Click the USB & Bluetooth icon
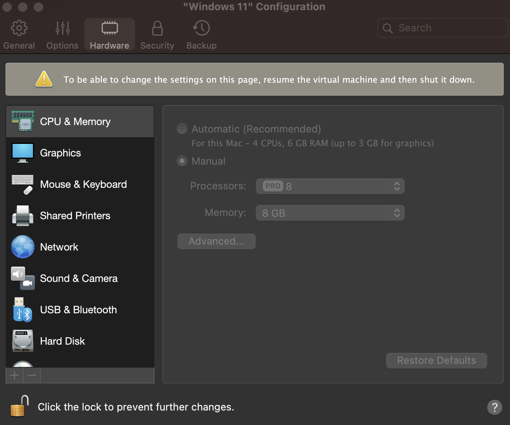The width and height of the screenshot is (510, 425). coord(23,310)
